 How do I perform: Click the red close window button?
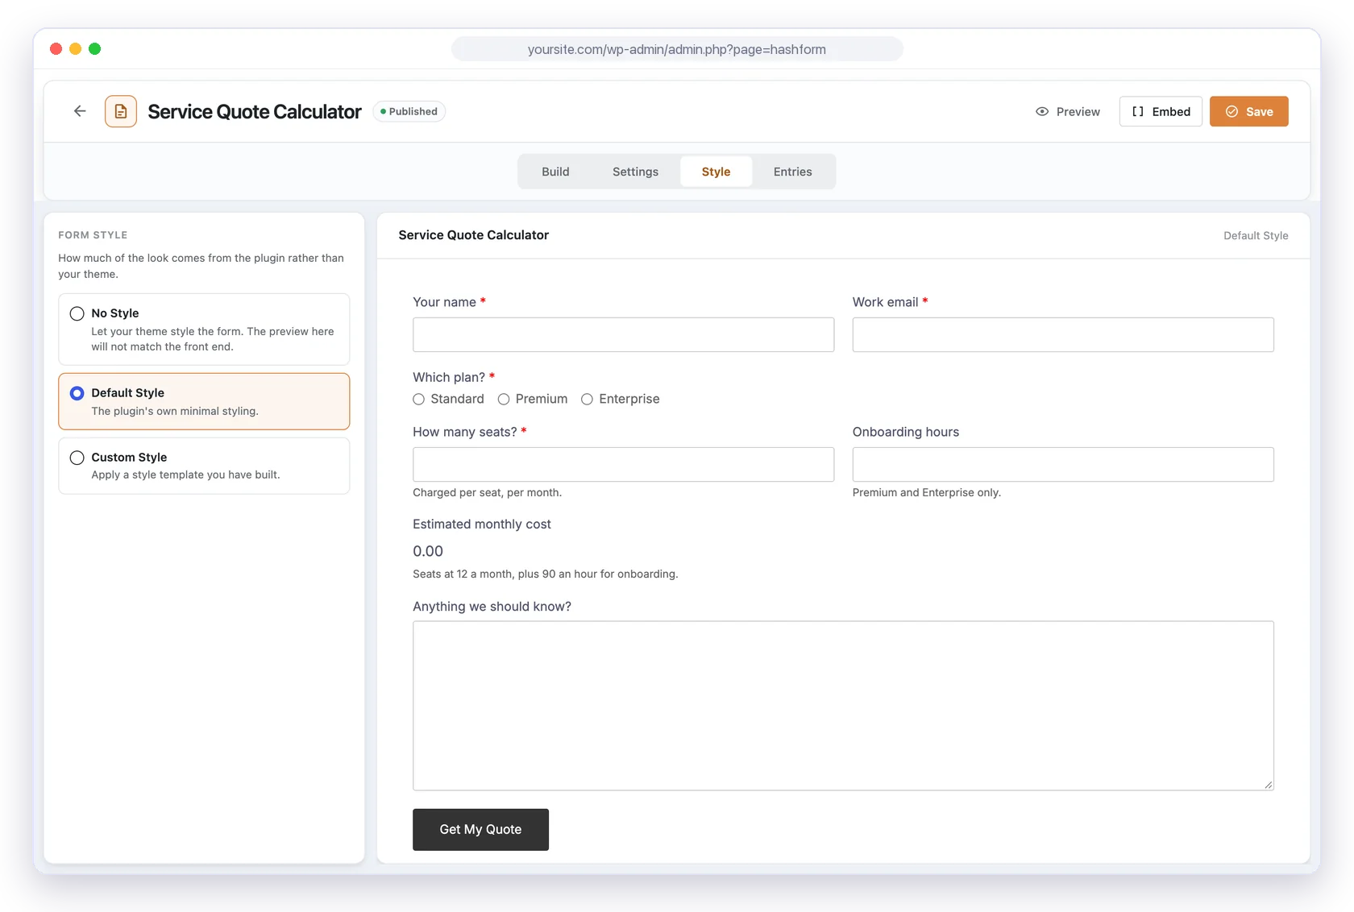point(56,49)
